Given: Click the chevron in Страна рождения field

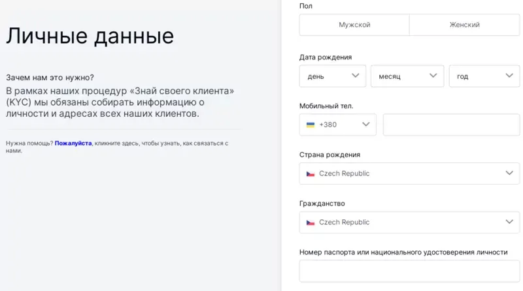Looking at the screenshot, I should coord(509,173).
